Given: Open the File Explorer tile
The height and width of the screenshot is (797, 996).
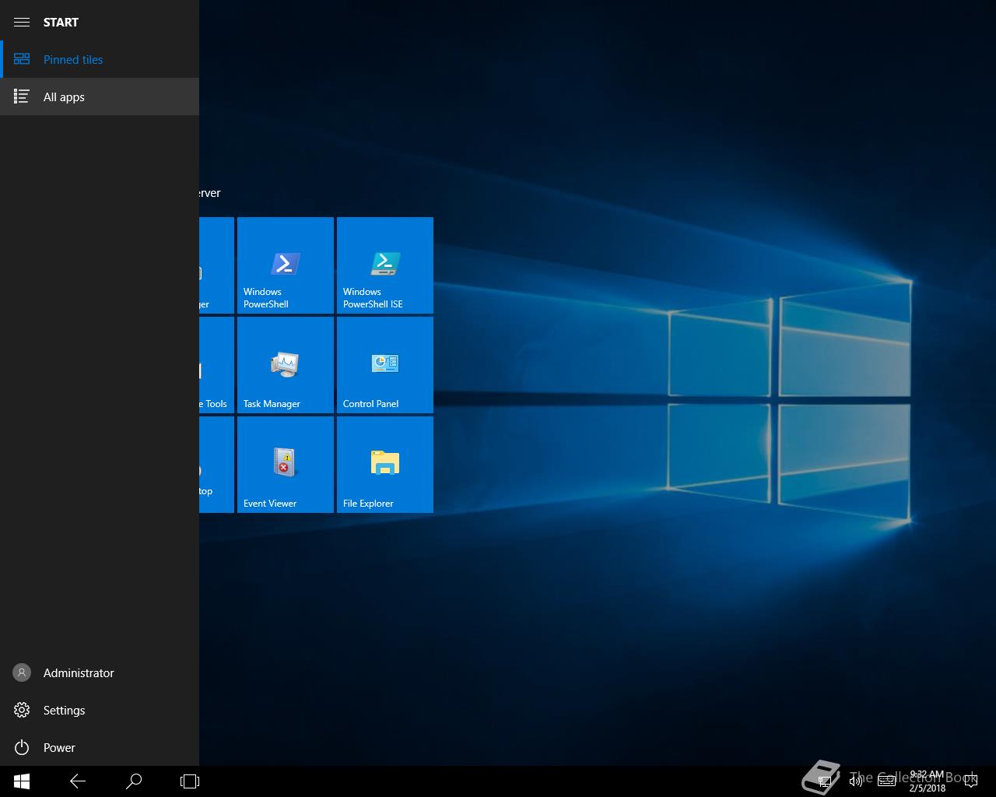Looking at the screenshot, I should pyautogui.click(x=385, y=465).
